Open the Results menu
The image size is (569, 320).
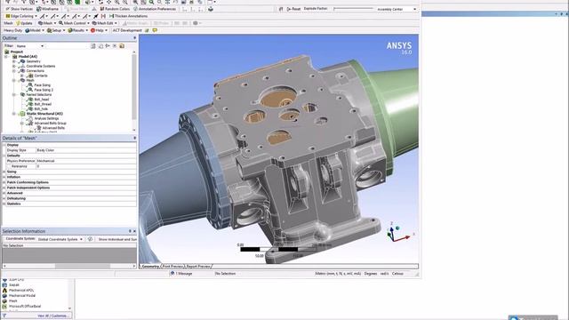click(77, 30)
